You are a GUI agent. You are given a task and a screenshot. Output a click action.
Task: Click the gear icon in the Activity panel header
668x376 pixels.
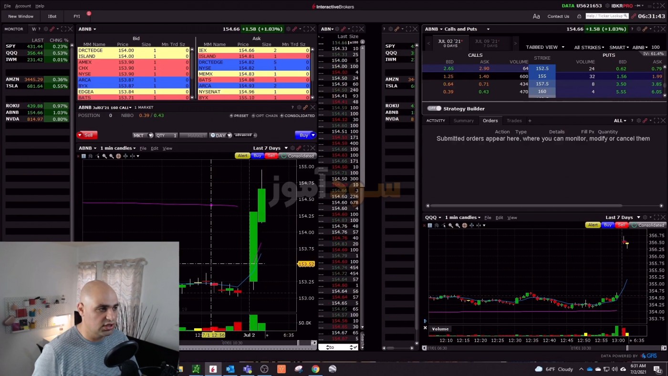point(639,121)
